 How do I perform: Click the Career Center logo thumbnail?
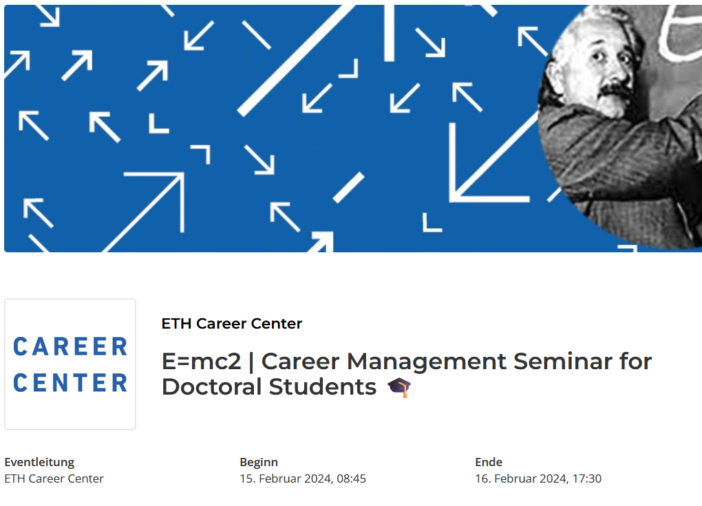tap(70, 364)
